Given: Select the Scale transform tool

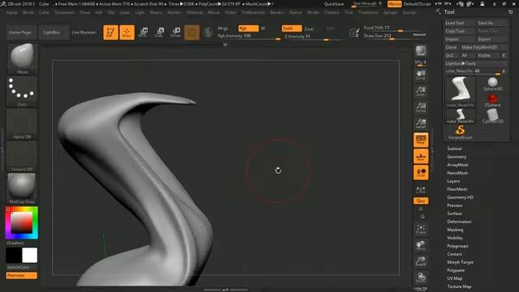Looking at the screenshot, I should [159, 32].
